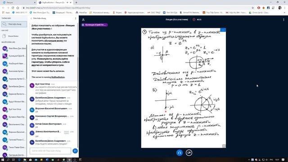Screen dimensions: 288x162
Task: Make the presentation fullscreen via corner icon
Action: [x=224, y=146]
